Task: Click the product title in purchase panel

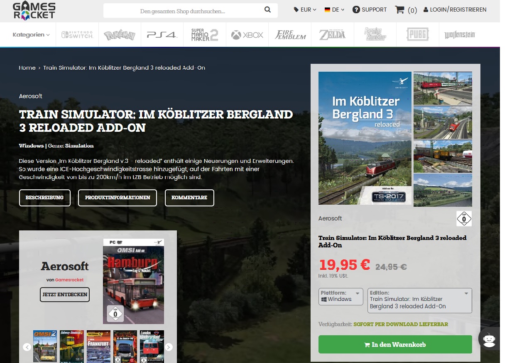Action: [392, 242]
